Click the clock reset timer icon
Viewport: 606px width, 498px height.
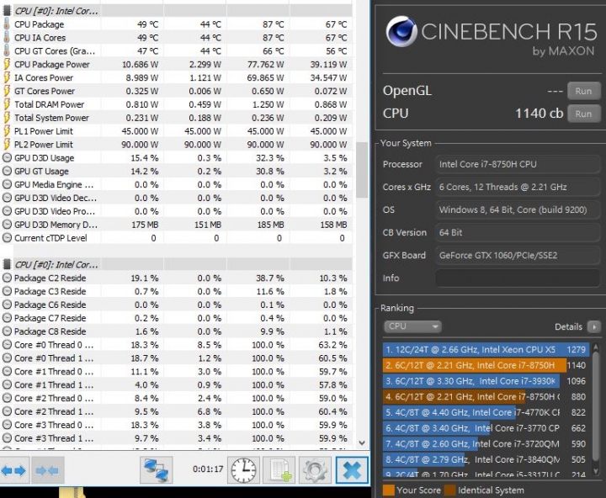(x=243, y=469)
